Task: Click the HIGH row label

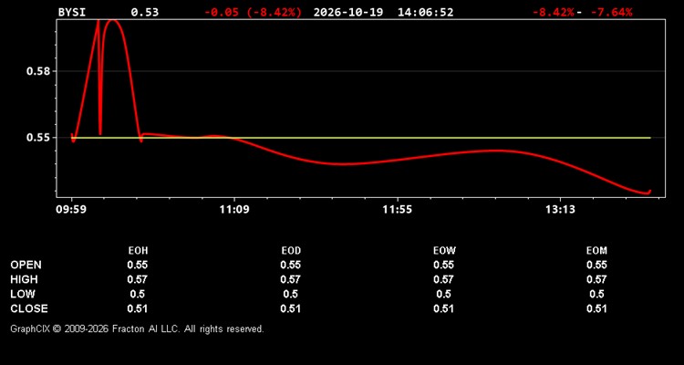Action: pos(24,279)
